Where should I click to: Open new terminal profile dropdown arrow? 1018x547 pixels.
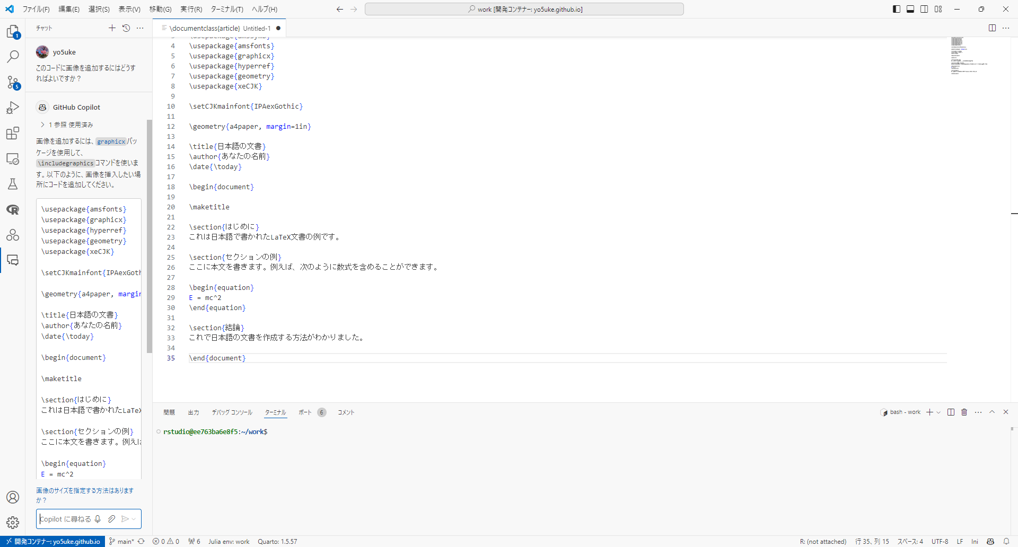(938, 412)
